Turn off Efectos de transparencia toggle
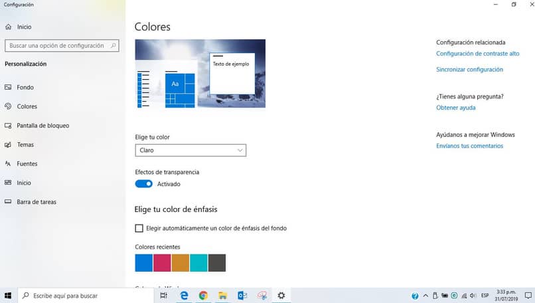 (x=143, y=184)
